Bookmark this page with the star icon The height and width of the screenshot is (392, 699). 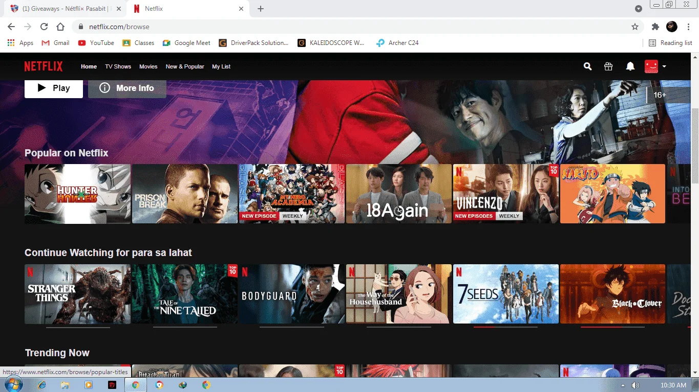(635, 27)
